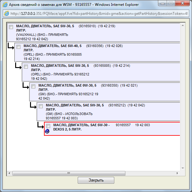This screenshot has height=192, width=192.
Task: Select the part number text (93165010)
Action: [x=87, y=26]
